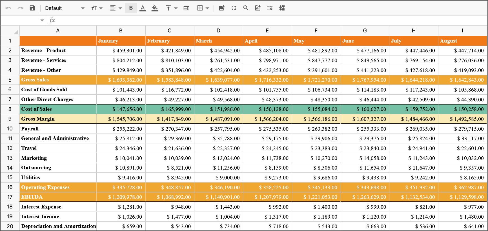Click May Cost of Sales $ 155,084.00
Image resolution: width=488 pixels, height=231 pixels.
(316, 109)
